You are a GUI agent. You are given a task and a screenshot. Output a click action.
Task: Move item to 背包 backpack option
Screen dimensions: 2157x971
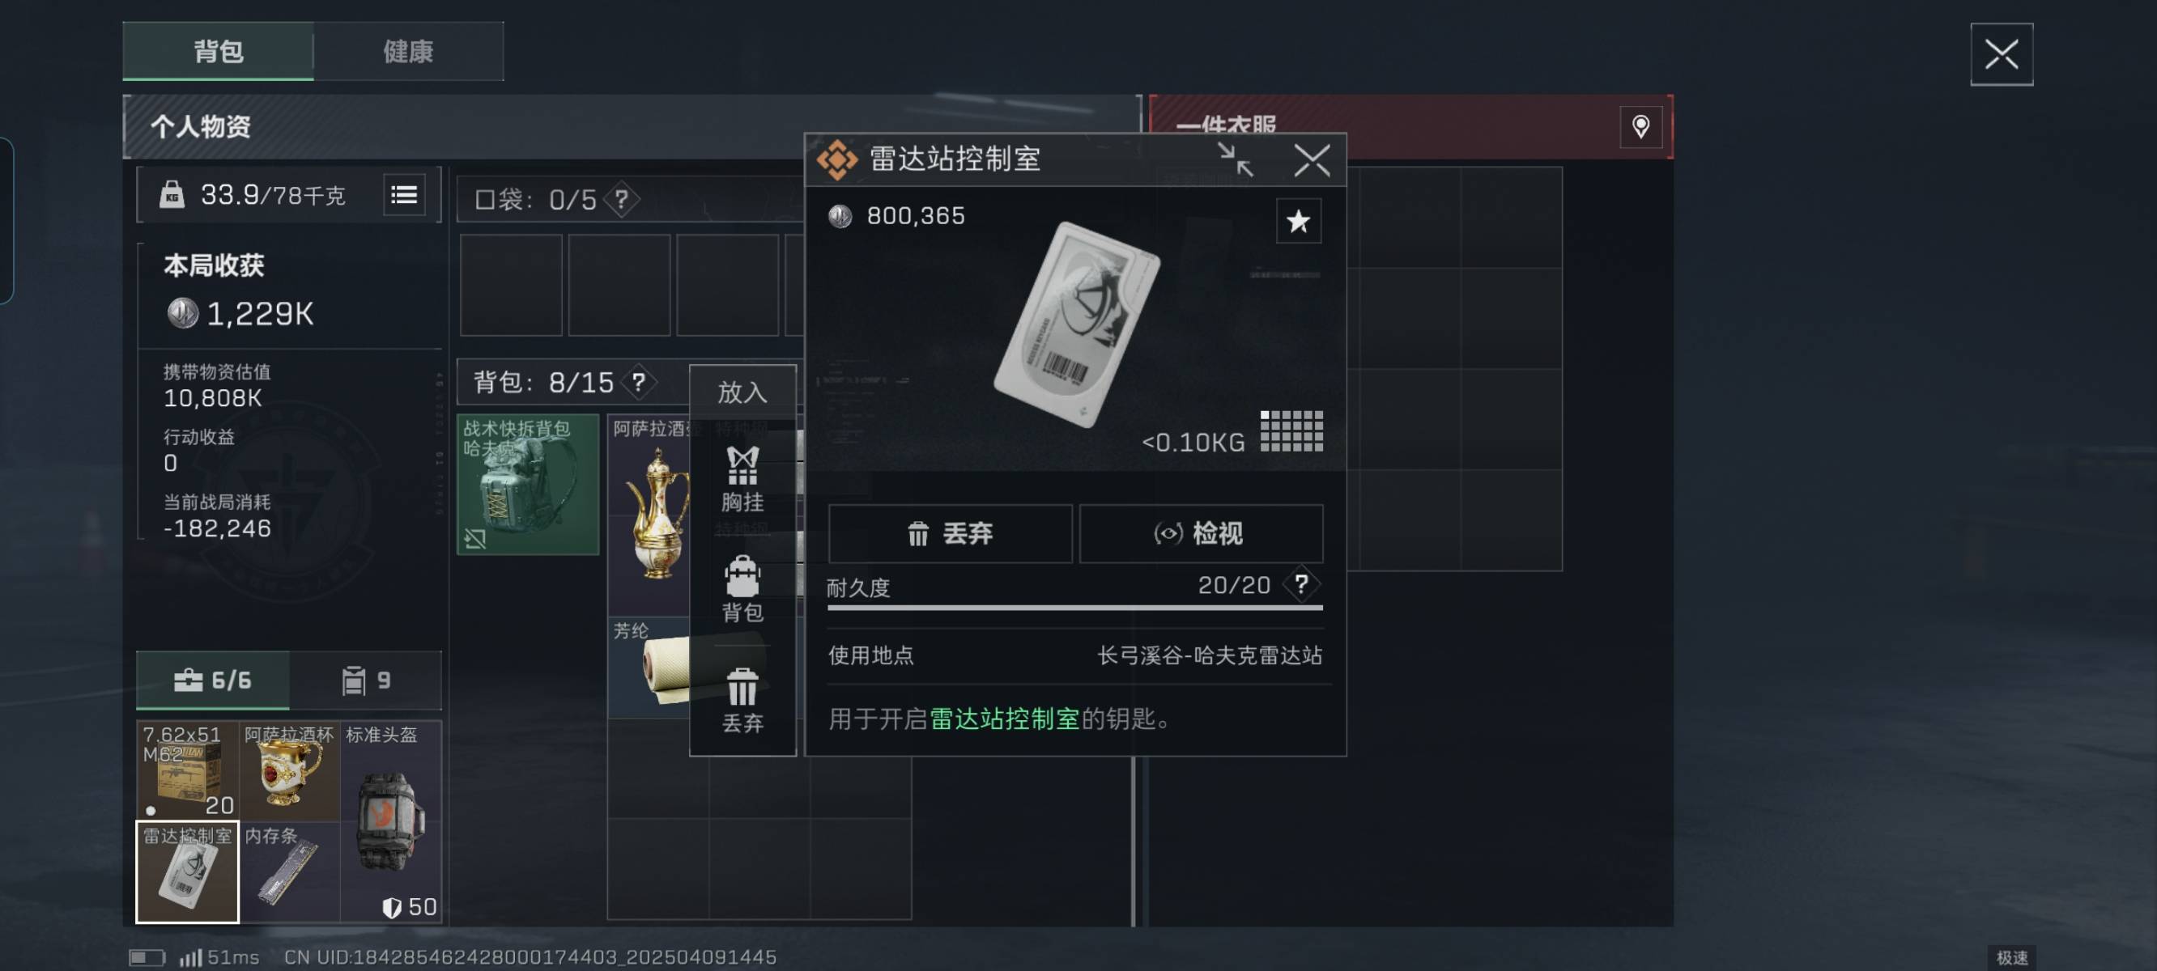point(742,589)
